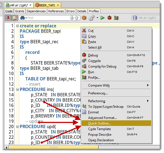The width and height of the screenshot is (164, 153).
Task: Open the binoculars find options dropdown
Action: (x=26, y=18)
